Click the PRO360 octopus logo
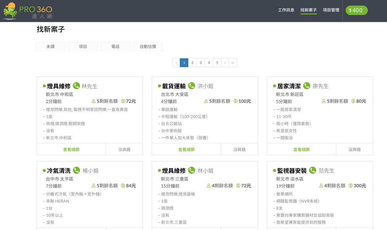 tap(27, 11)
